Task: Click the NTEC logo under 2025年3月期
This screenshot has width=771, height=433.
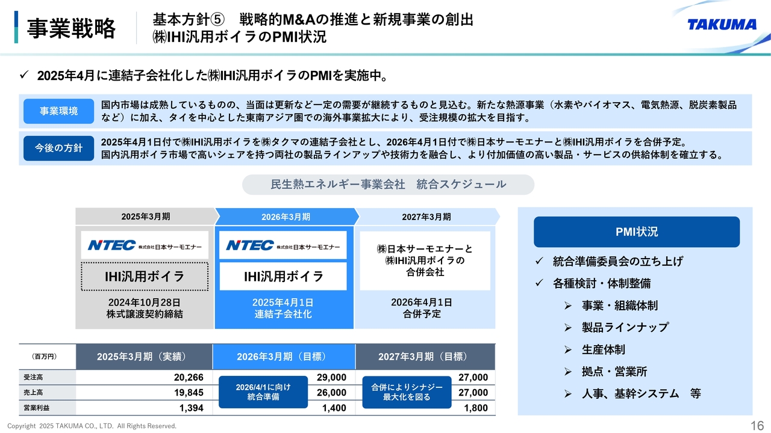Action: tap(145, 245)
